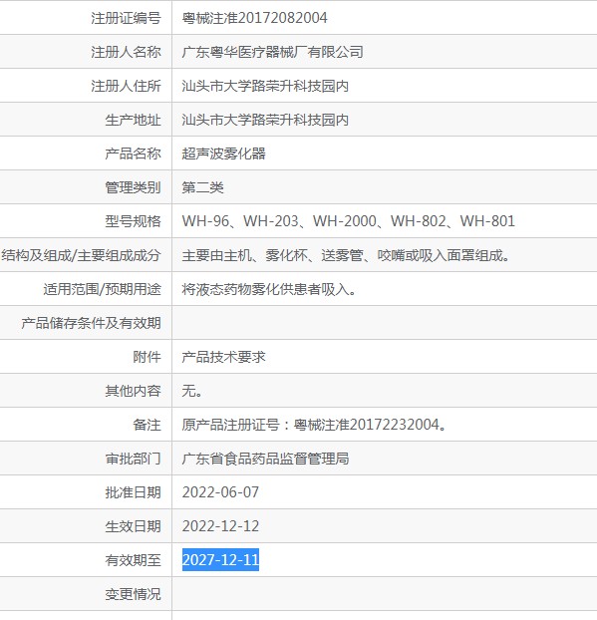The image size is (597, 620).
Task: Click the effective date 2022-12-12
Action: pyautogui.click(x=220, y=526)
